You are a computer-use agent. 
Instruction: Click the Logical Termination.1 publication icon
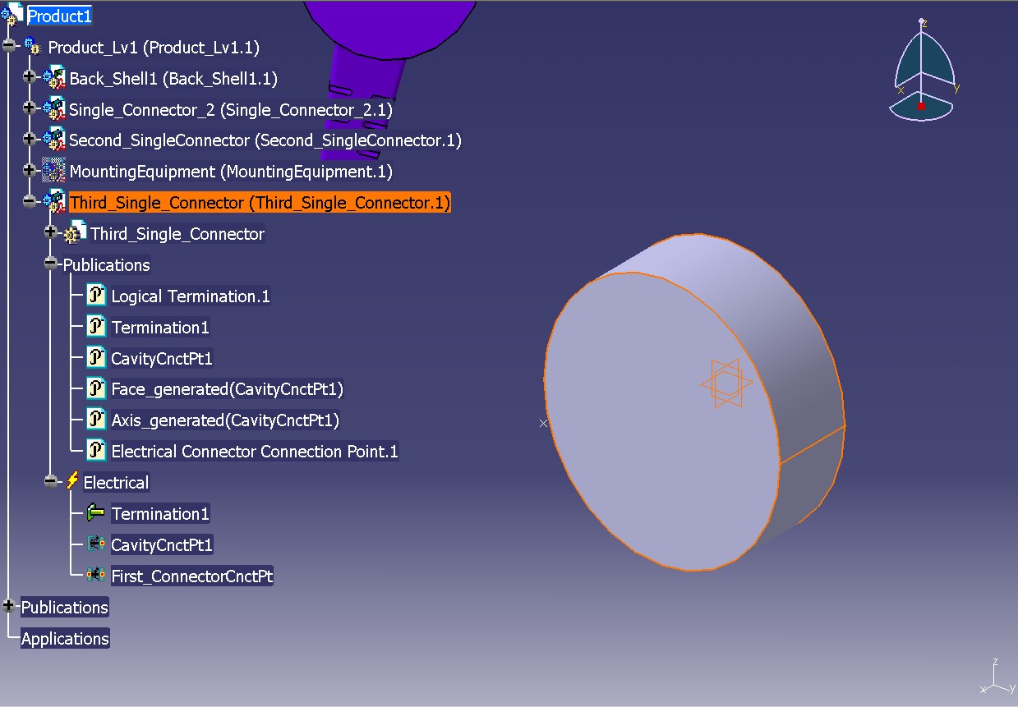tap(97, 296)
